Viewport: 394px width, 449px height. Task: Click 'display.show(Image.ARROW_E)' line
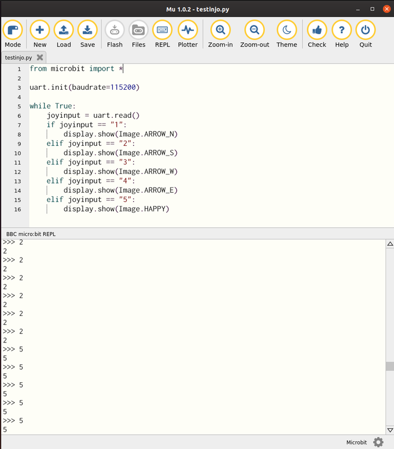(121, 190)
